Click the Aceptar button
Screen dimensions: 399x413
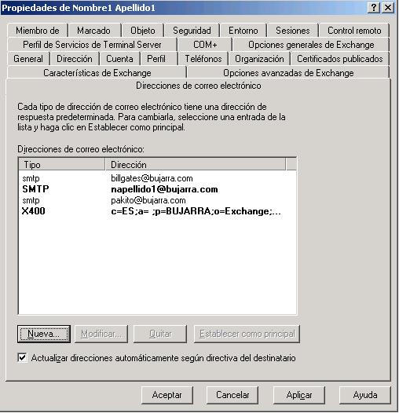167,395
